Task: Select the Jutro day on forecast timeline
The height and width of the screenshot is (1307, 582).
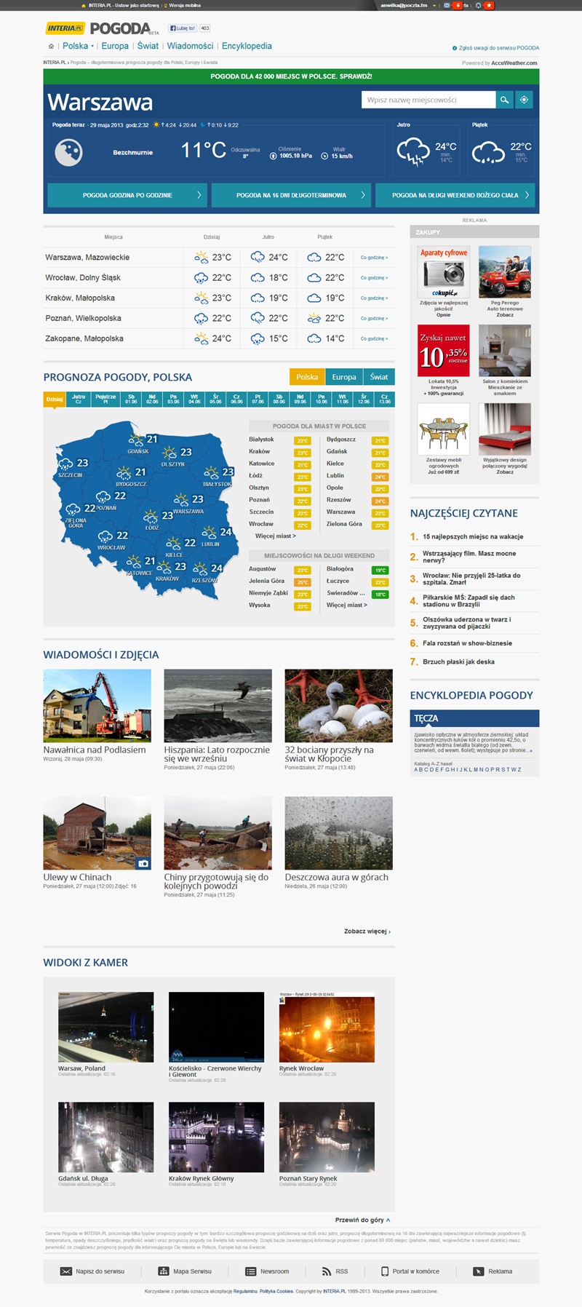Action: (x=79, y=399)
